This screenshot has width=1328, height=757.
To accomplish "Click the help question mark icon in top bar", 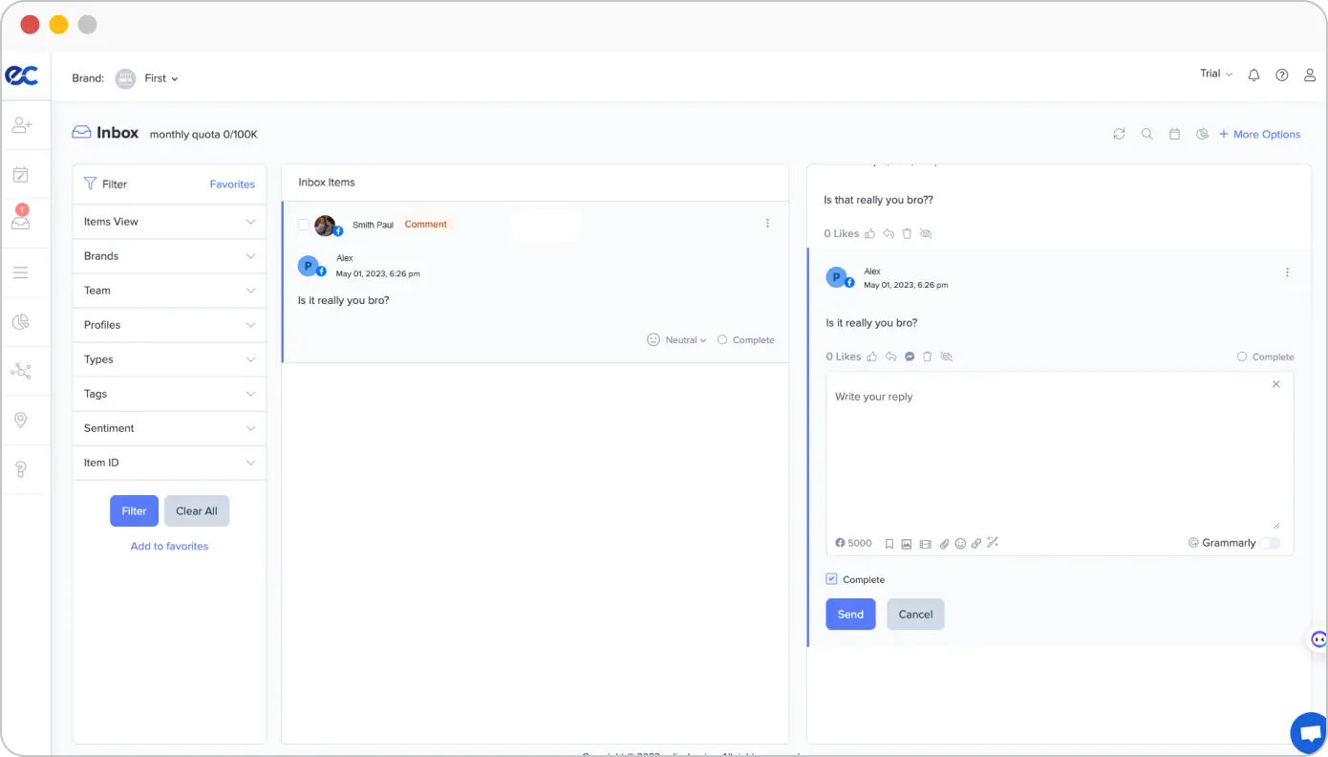I will click(1282, 75).
